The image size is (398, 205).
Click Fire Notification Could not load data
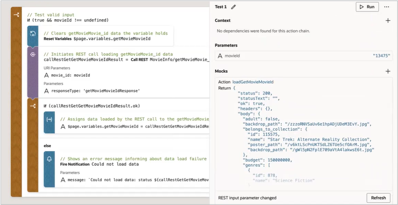(99, 164)
